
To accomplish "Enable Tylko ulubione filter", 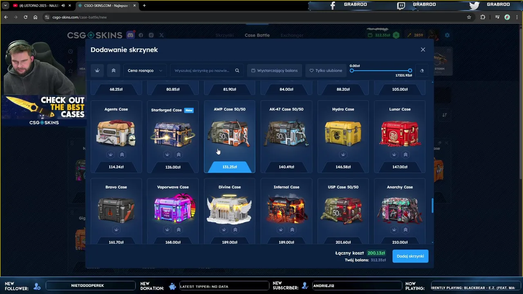I will (x=326, y=71).
